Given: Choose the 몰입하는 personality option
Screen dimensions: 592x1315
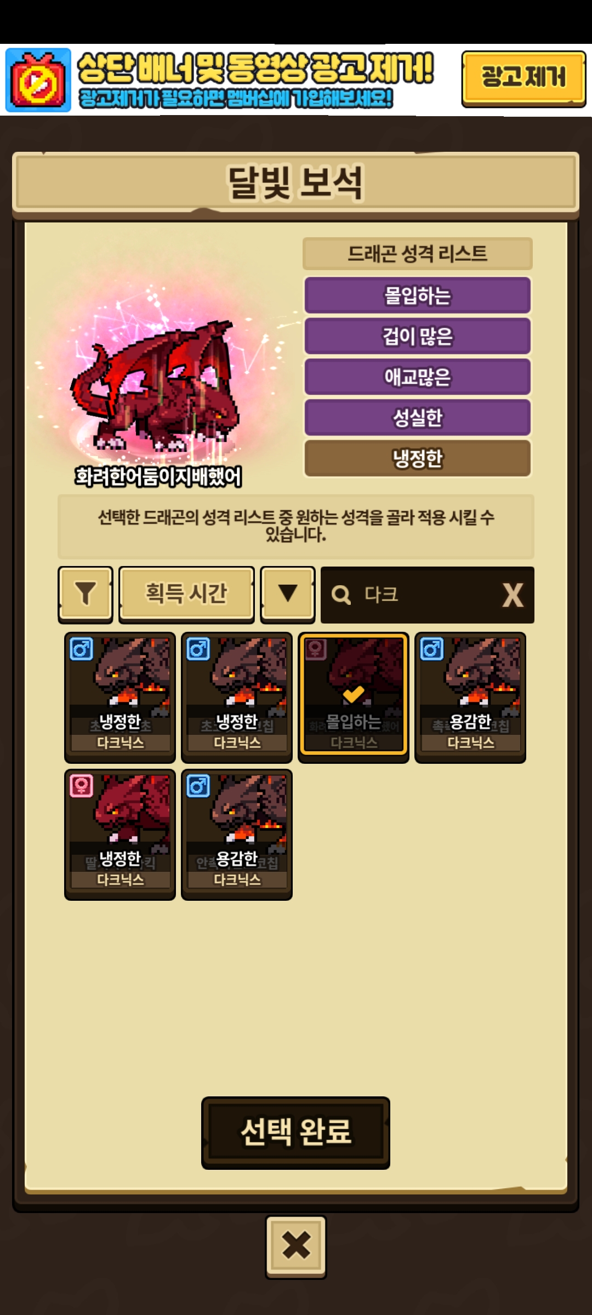Looking at the screenshot, I should [x=418, y=295].
